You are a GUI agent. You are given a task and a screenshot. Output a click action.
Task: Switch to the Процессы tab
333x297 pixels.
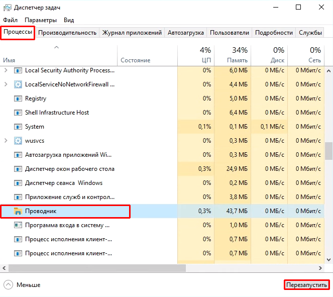pos(18,32)
